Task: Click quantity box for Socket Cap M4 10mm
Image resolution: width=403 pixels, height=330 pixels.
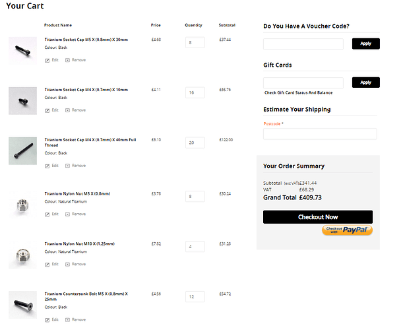Action: (195, 93)
